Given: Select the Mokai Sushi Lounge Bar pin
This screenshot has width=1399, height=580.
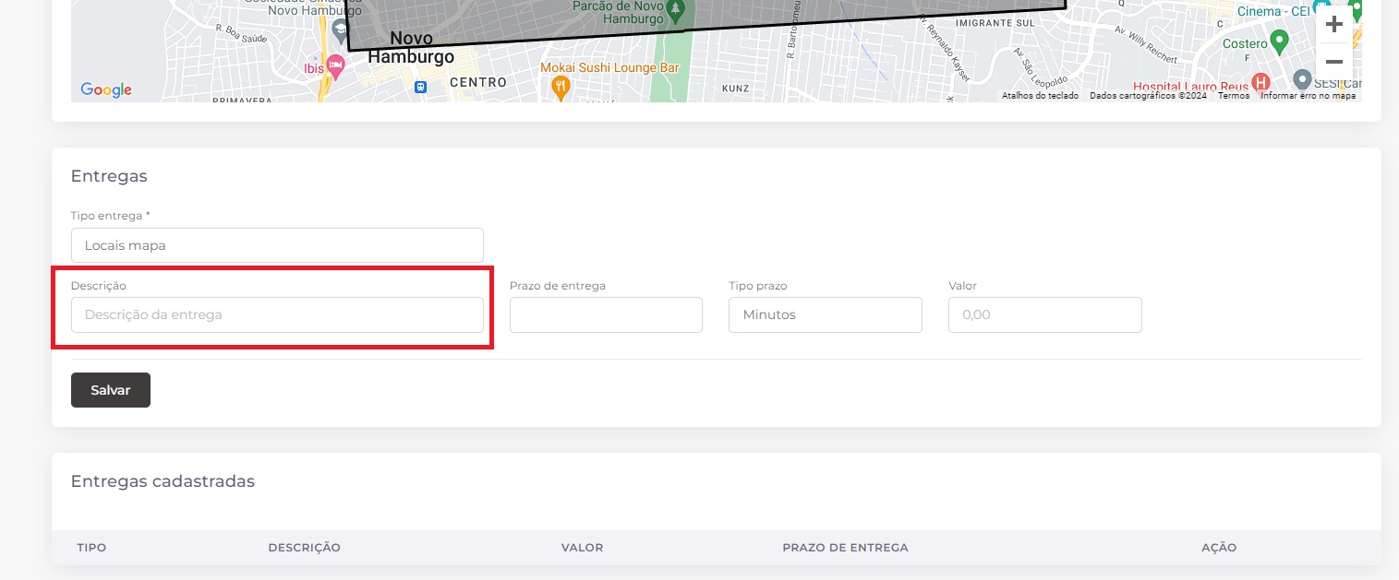Looking at the screenshot, I should coord(560,87).
